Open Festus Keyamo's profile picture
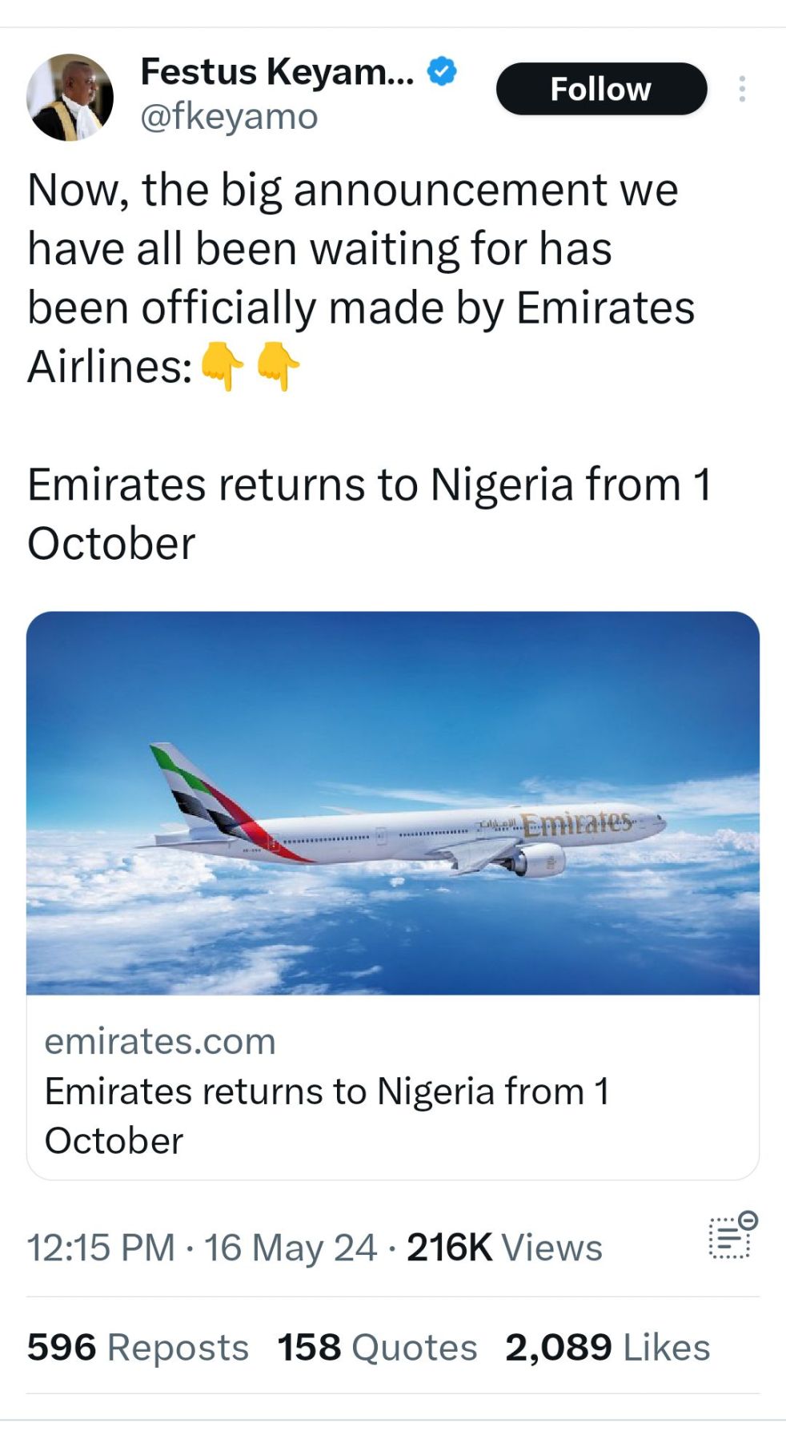Screen dimensions: 786x1447 (x=70, y=97)
